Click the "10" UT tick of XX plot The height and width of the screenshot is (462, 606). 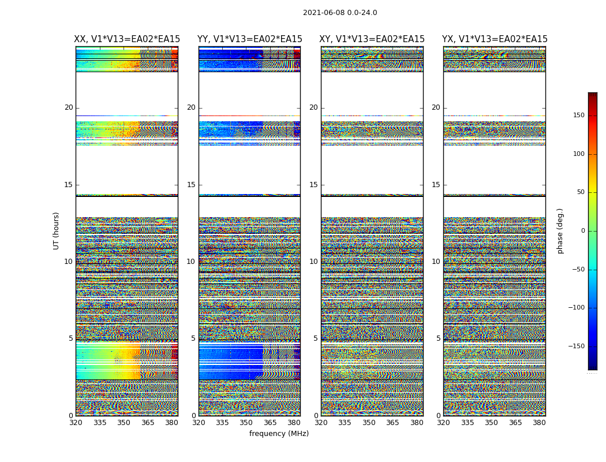69,262
